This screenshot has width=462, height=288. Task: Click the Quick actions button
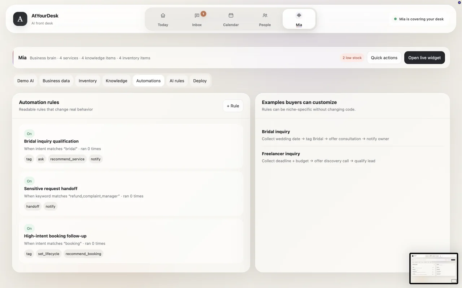[384, 58]
